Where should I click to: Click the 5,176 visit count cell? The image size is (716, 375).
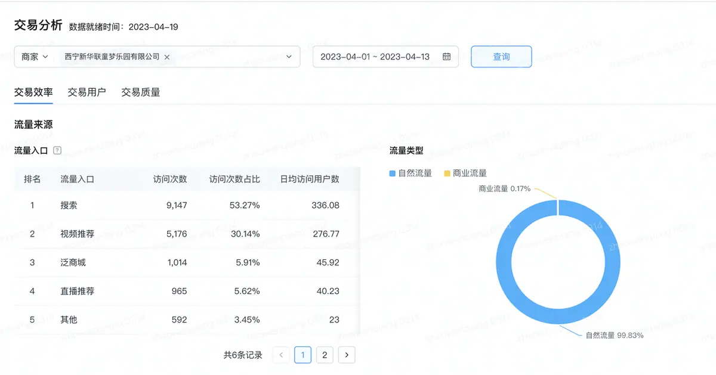[x=177, y=234]
